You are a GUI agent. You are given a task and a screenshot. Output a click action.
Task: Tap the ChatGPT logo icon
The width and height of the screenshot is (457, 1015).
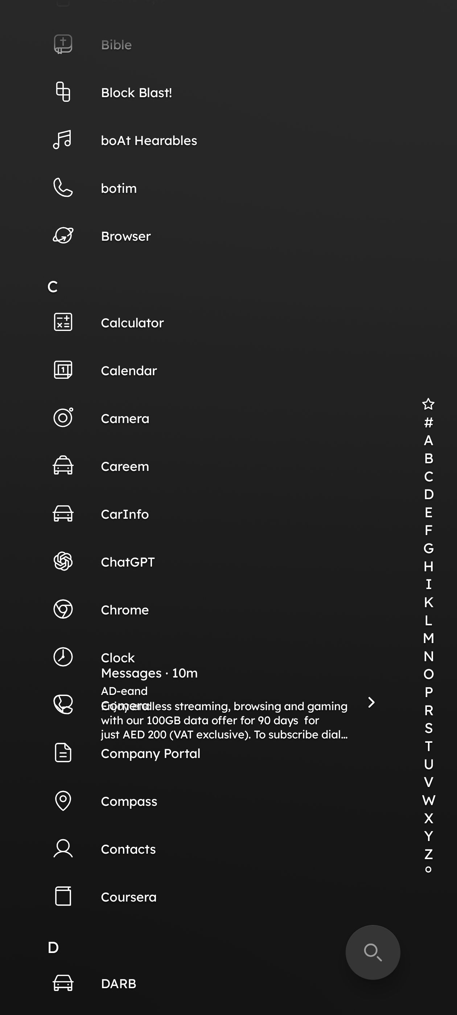[63, 562]
